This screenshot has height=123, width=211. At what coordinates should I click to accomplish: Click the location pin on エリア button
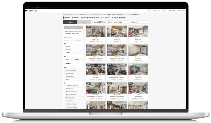(71, 28)
